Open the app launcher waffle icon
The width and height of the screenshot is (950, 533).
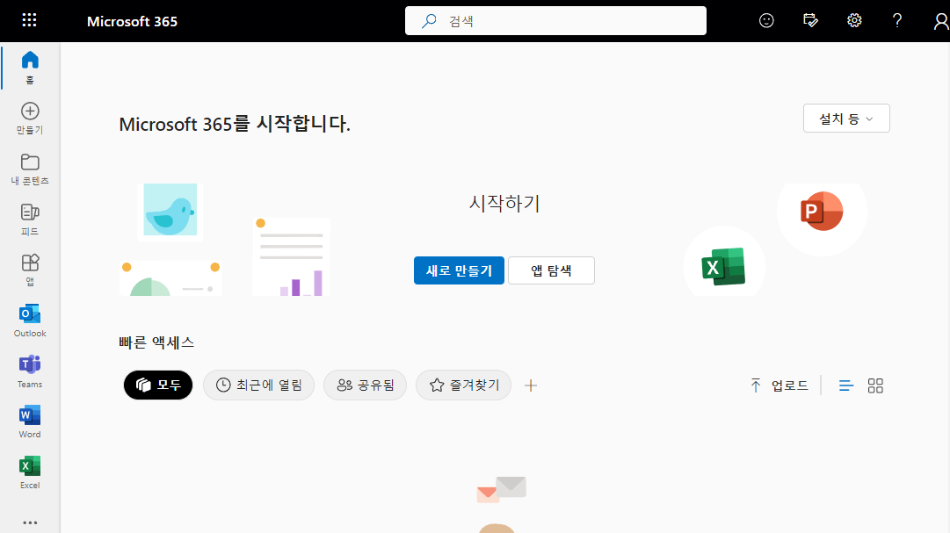[x=29, y=20]
